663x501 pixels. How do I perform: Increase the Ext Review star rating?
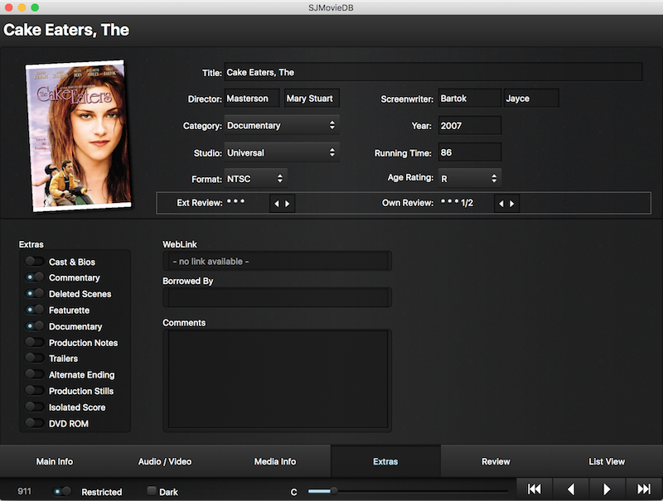[288, 203]
